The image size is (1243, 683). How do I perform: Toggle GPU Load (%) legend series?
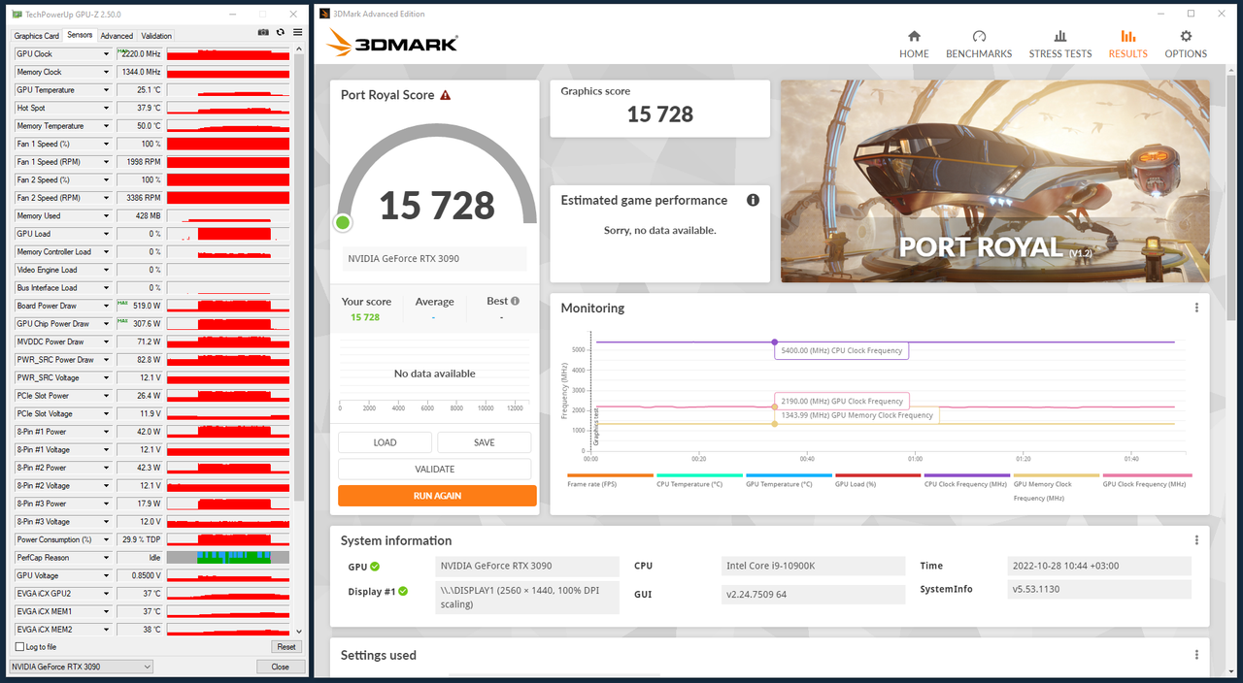tap(876, 479)
